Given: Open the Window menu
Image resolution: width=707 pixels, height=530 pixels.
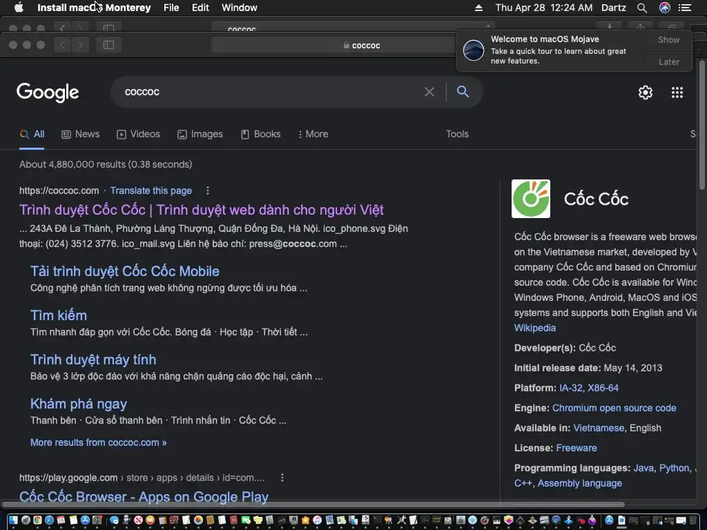Looking at the screenshot, I should click(x=240, y=8).
